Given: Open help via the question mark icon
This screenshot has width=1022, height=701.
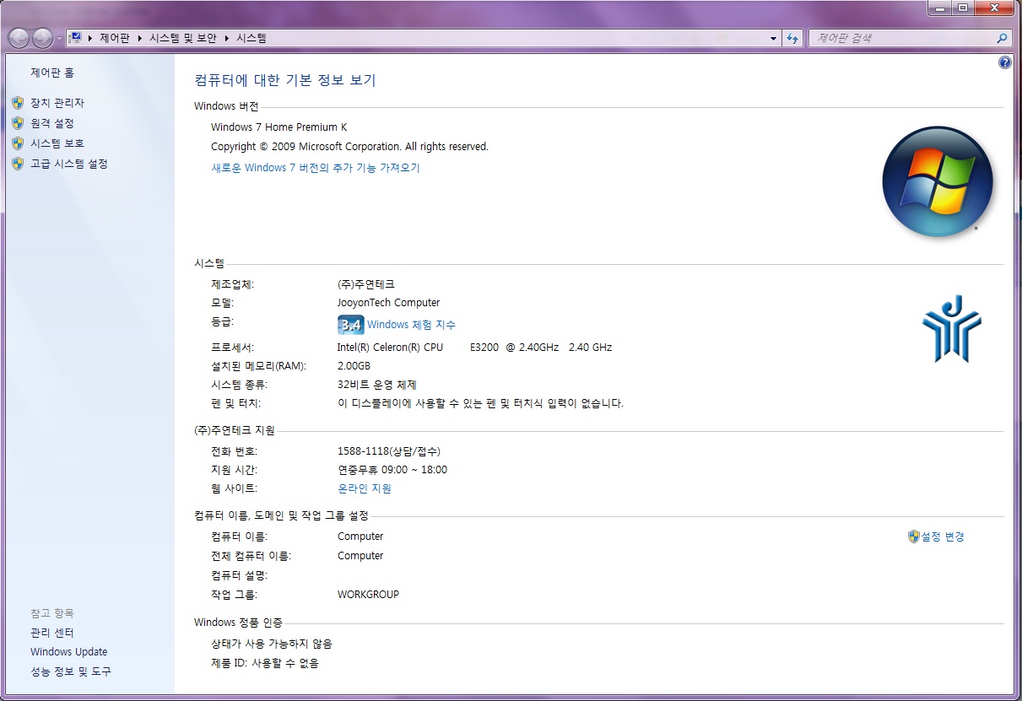Looking at the screenshot, I should (x=1004, y=62).
